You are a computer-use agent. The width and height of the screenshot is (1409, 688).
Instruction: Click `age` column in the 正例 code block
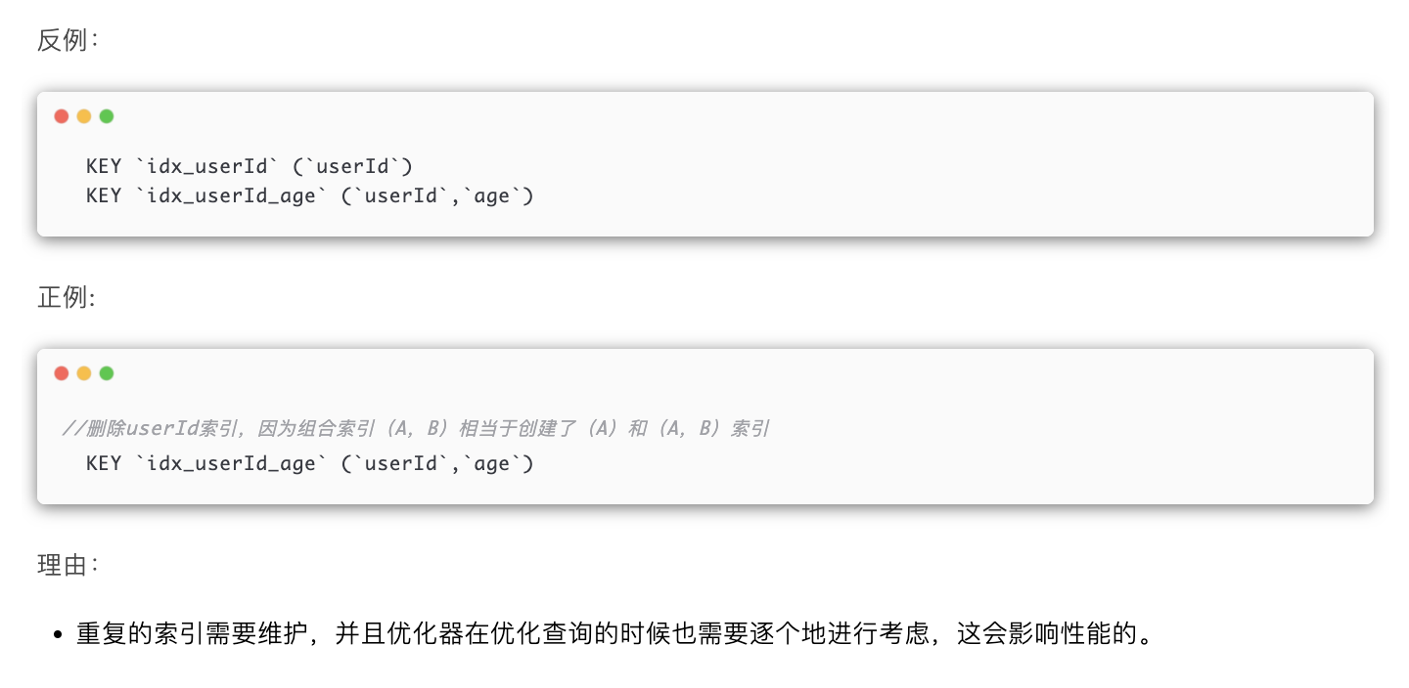[x=491, y=463]
